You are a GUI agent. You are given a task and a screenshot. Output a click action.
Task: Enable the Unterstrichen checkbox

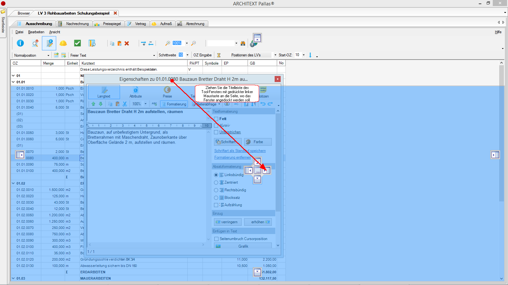pos(216,132)
